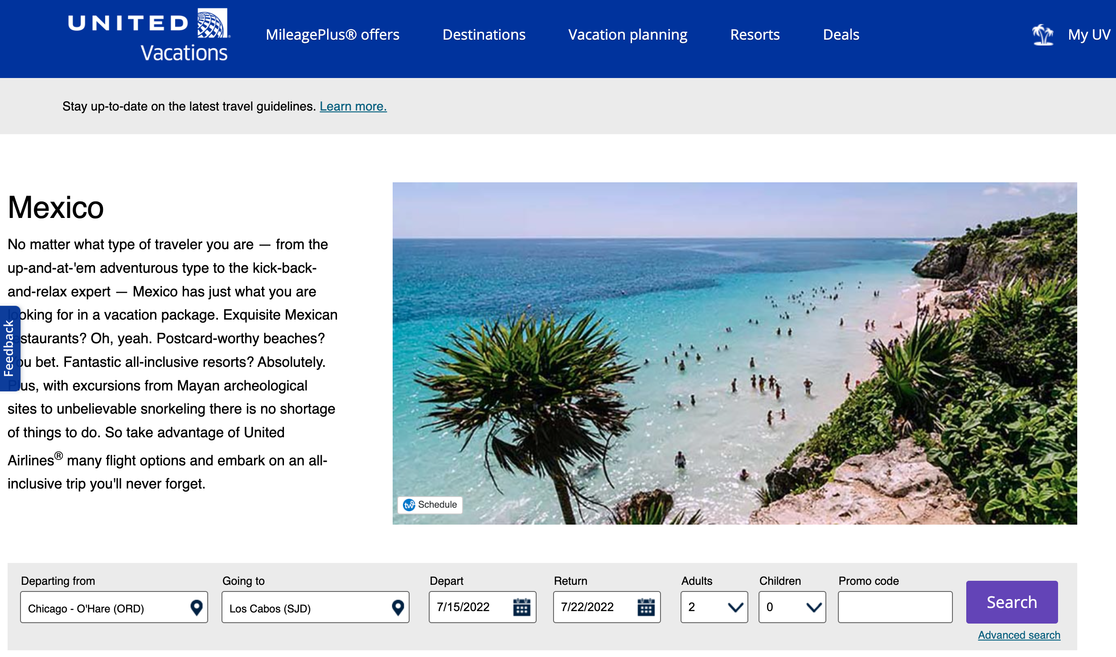The image size is (1116, 657).
Task: Open the Return date calendar icon
Action: 646,607
